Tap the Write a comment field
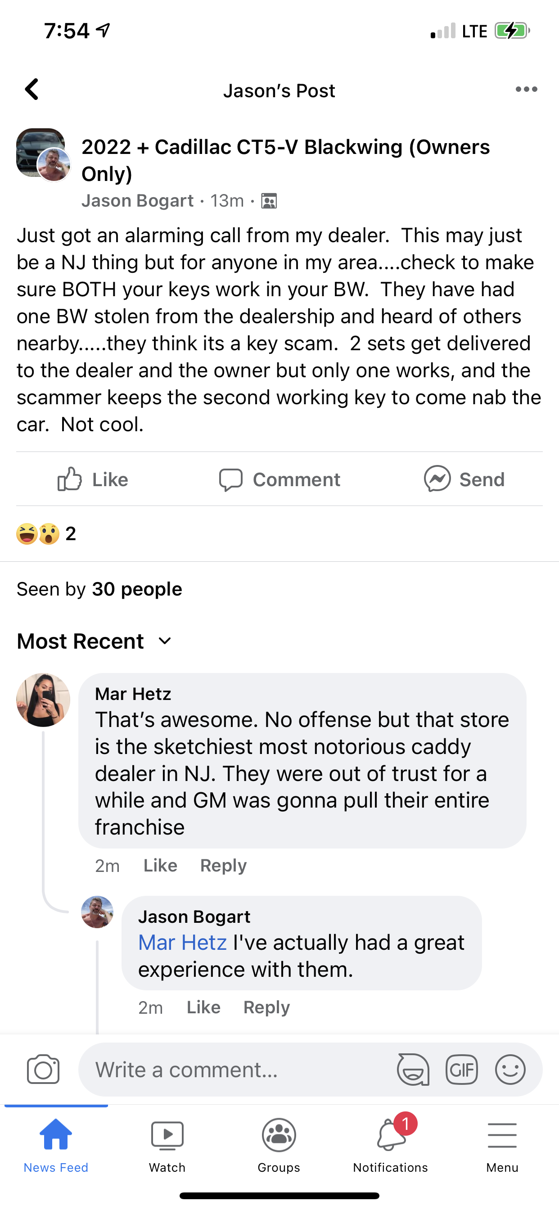 (235, 1070)
